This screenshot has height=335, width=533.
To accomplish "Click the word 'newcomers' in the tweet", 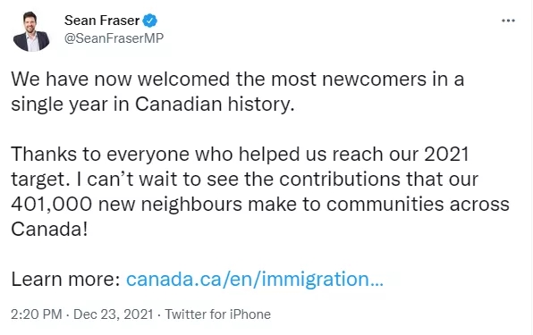I will pyautogui.click(x=374, y=80).
